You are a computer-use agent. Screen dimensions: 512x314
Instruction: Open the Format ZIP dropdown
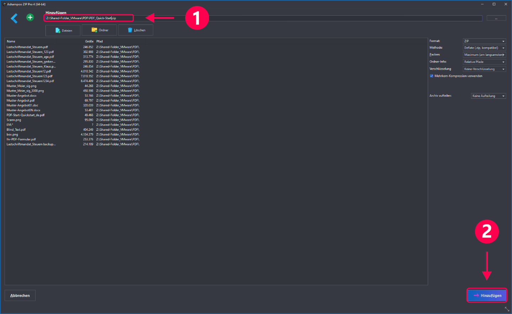(x=484, y=41)
